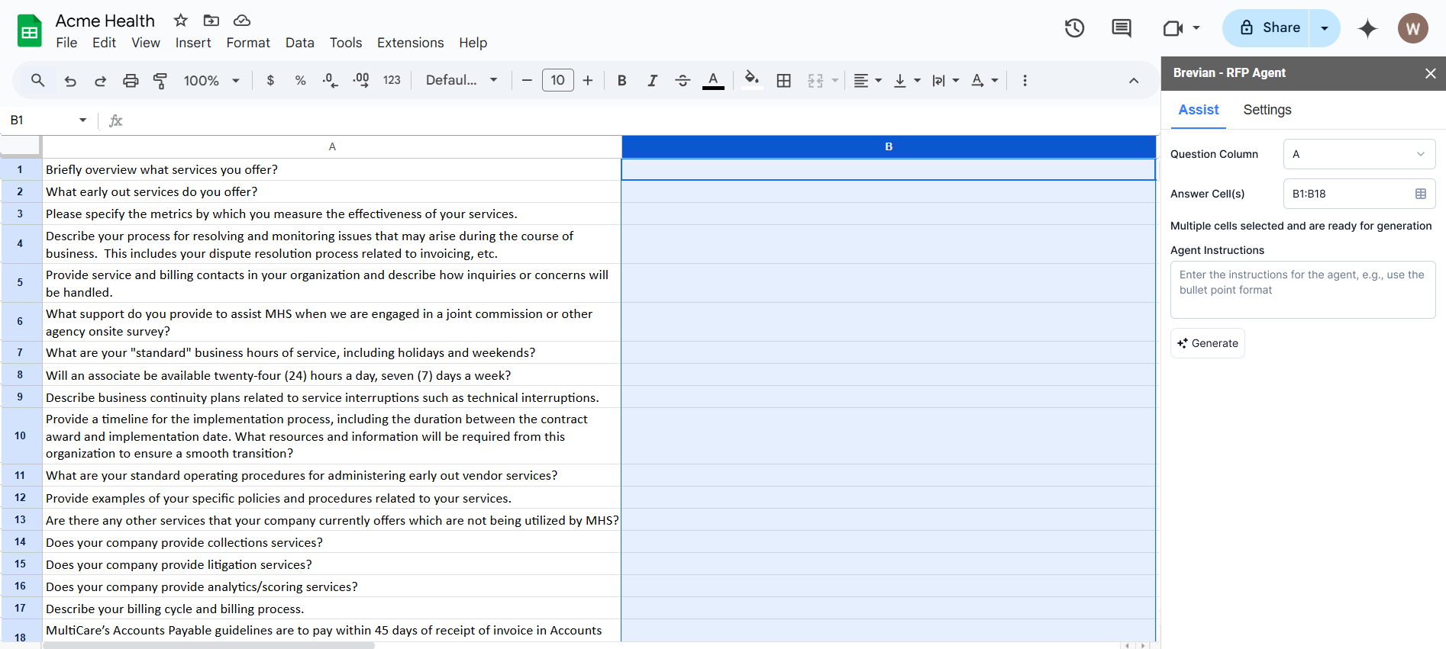Viewport: 1446px width, 649px height.
Task: Open the File menu
Action: click(x=66, y=43)
